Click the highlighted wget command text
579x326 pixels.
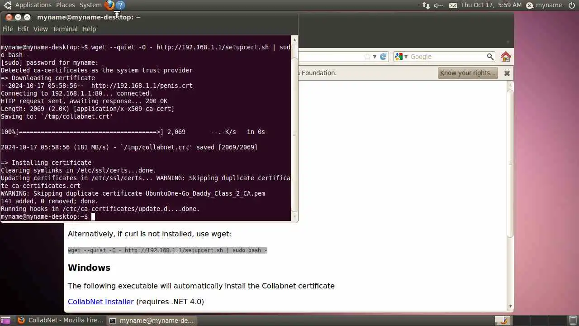click(x=167, y=250)
